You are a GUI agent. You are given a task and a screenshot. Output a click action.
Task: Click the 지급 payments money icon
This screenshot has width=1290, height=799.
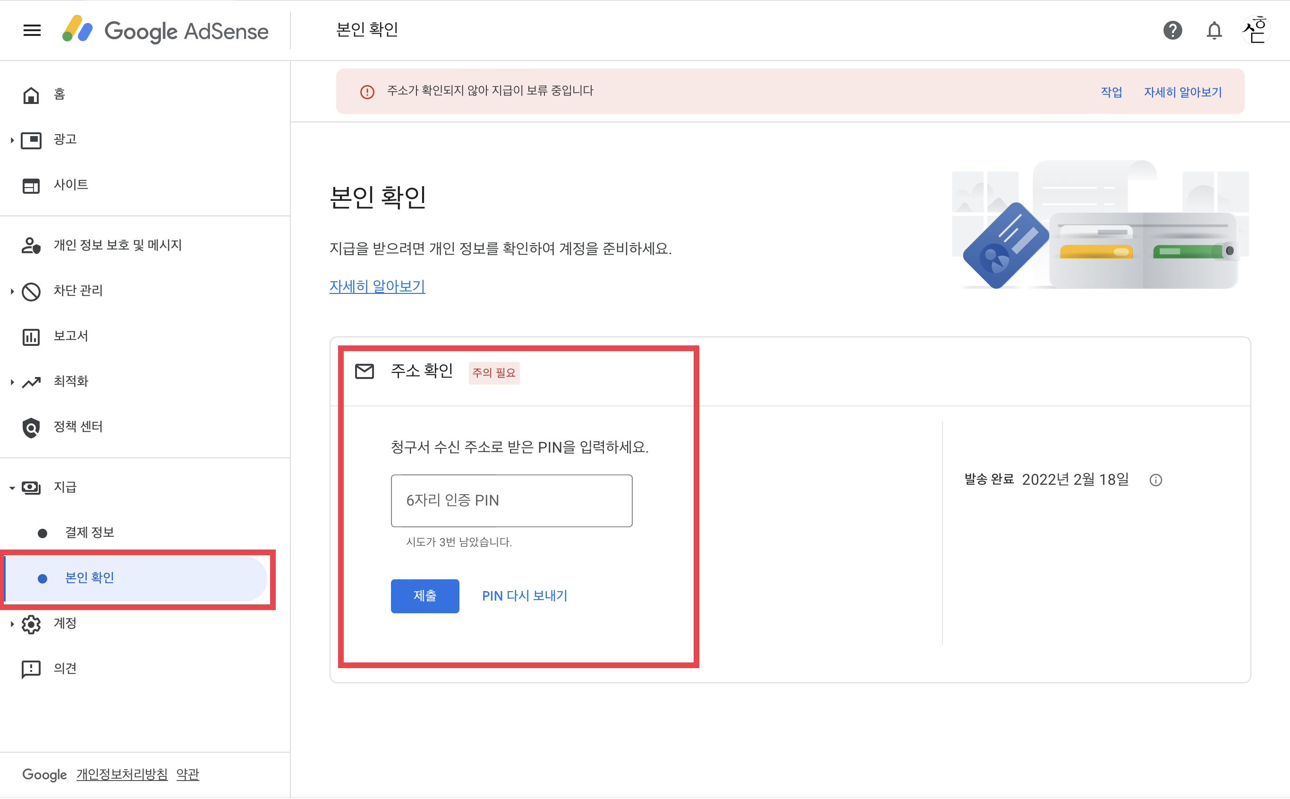coord(31,487)
